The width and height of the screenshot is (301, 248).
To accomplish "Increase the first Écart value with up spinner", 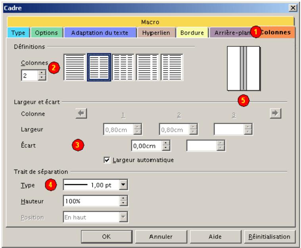I will [166, 143].
